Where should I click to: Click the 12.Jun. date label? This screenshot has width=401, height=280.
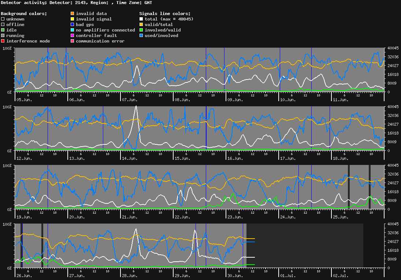point(24,158)
